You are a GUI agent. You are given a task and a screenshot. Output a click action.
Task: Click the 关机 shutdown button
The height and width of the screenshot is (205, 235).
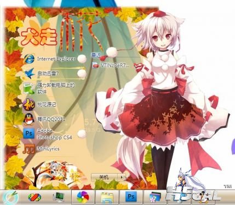tap(104, 177)
